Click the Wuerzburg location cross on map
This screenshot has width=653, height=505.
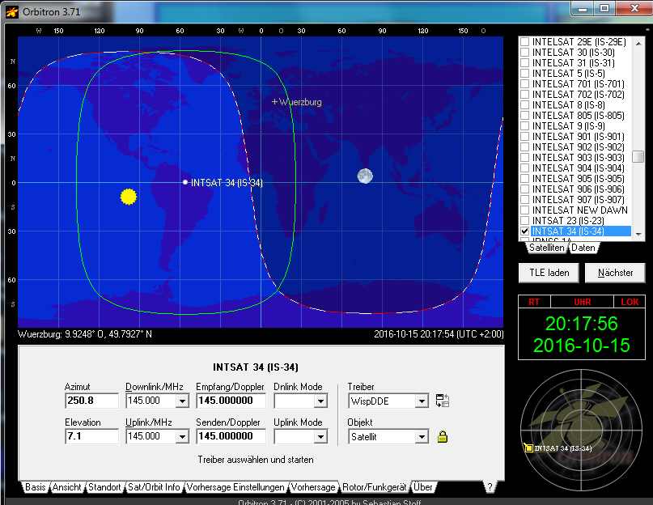pyautogui.click(x=274, y=103)
